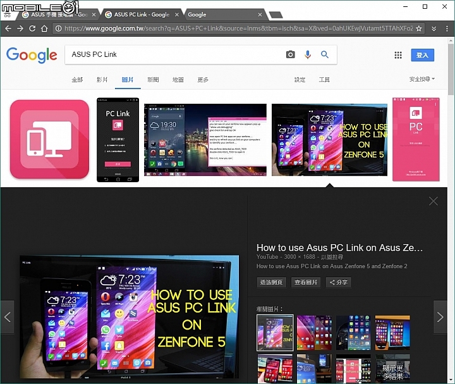Close the ASUS 手機 tab
The image size is (455, 384).
[x=94, y=15]
